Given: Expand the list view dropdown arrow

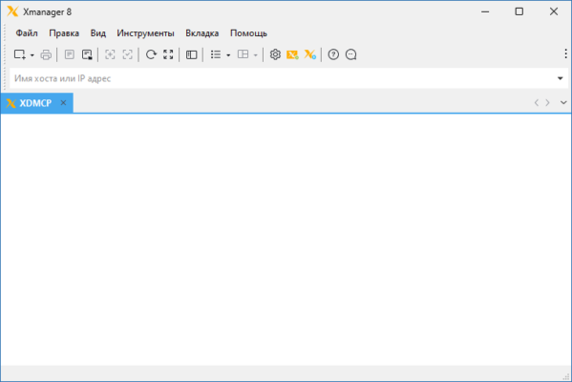Looking at the screenshot, I should click(228, 55).
